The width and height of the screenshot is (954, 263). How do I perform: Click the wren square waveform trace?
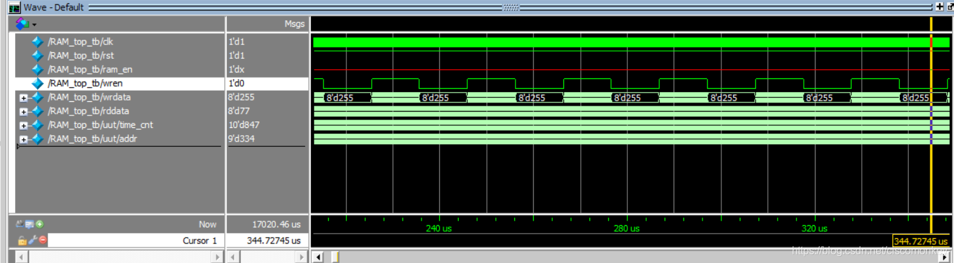[631, 84]
